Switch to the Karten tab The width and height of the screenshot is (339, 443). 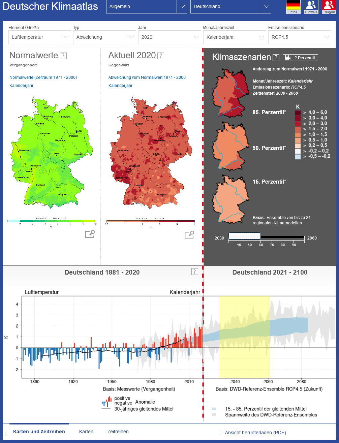coord(86,432)
